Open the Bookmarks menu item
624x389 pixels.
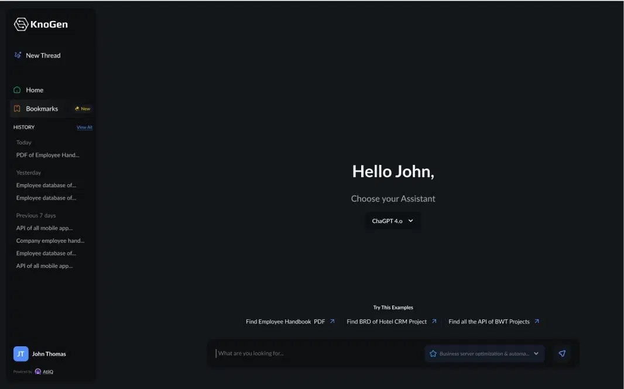[x=42, y=109]
